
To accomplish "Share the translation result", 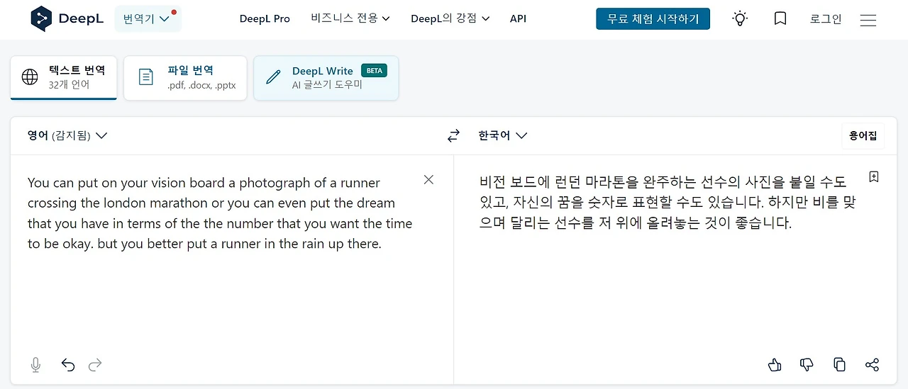I will pyautogui.click(x=873, y=365).
